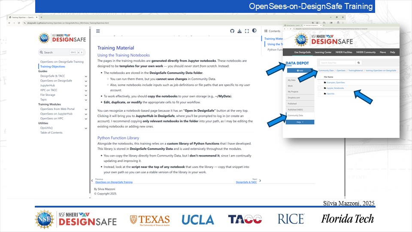Click the blue Add button in Data Depot
This screenshot has height=232, width=412.
(x=300, y=70)
